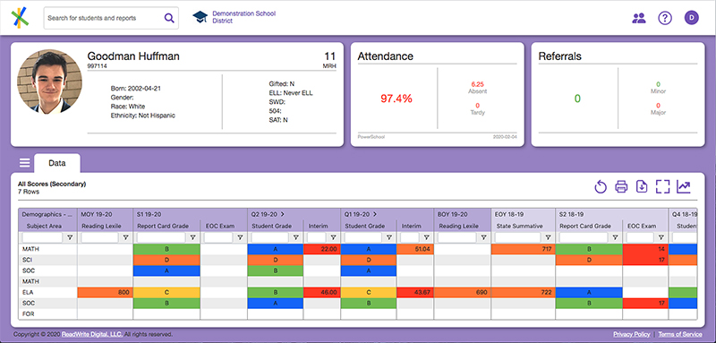Expand the Q2 19-20 column group
716x343 pixels.
coord(282,214)
